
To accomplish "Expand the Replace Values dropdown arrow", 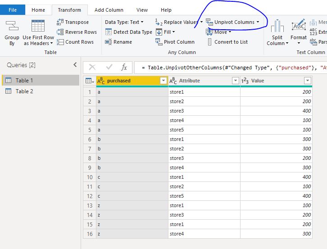I will (x=201, y=22).
